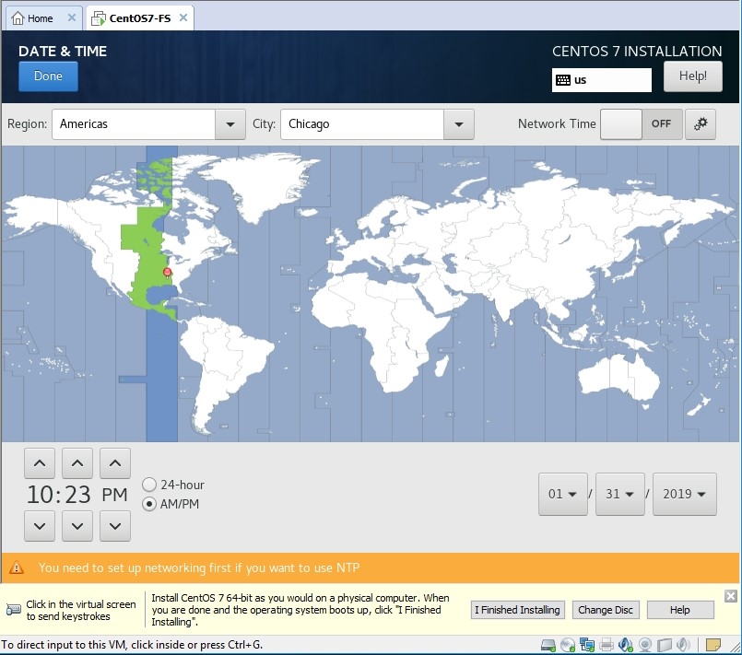Click the webcam device status icon
742x655 pixels.
coord(645,645)
